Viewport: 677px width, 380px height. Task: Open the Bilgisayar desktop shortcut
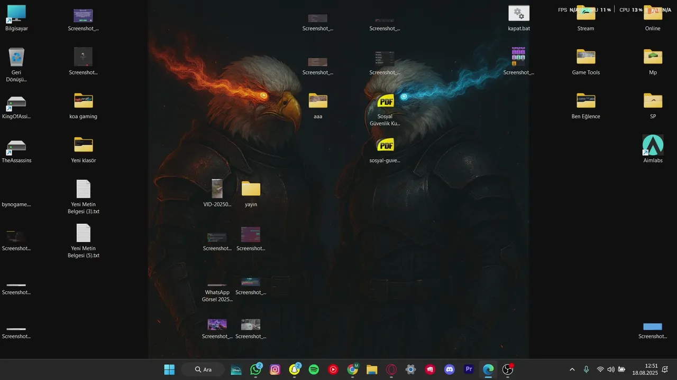pos(16,18)
